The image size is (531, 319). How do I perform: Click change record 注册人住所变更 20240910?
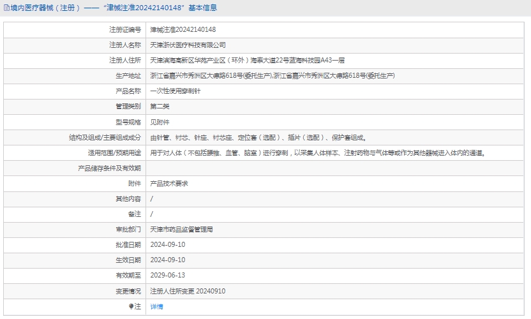(x=188, y=291)
